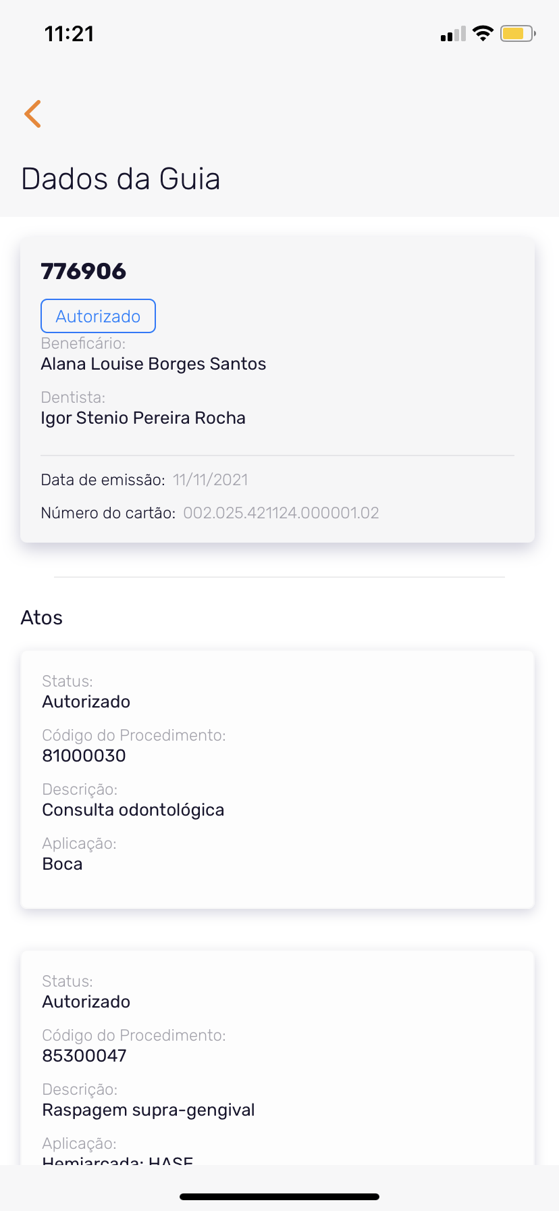
Task: Tap the cellular signal bars
Action: coord(453,34)
